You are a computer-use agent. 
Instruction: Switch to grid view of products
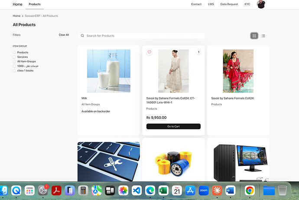pyautogui.click(x=254, y=36)
